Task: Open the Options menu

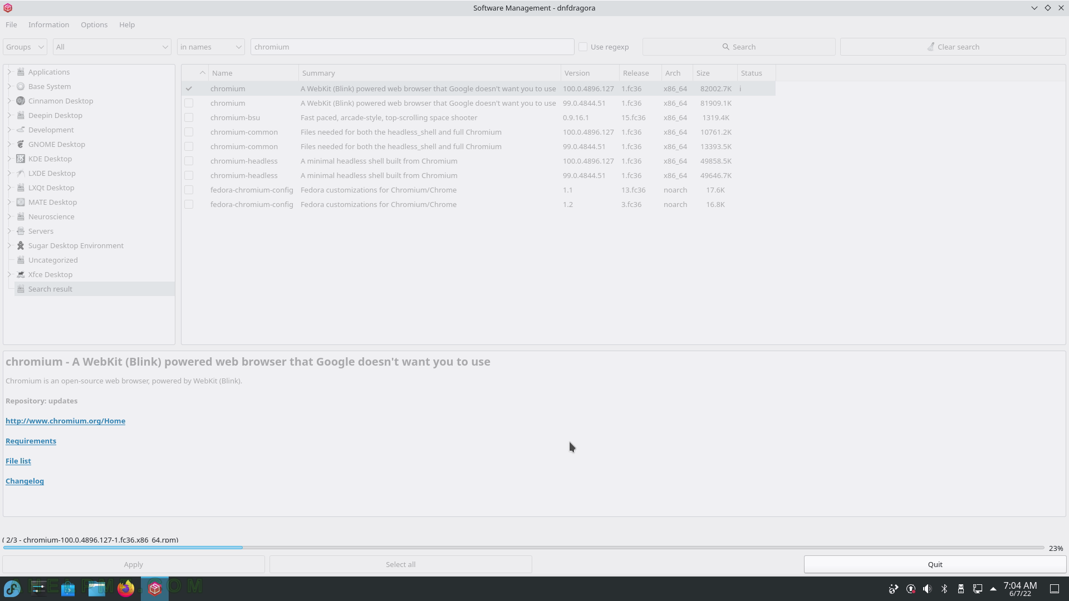Action: coord(94,24)
